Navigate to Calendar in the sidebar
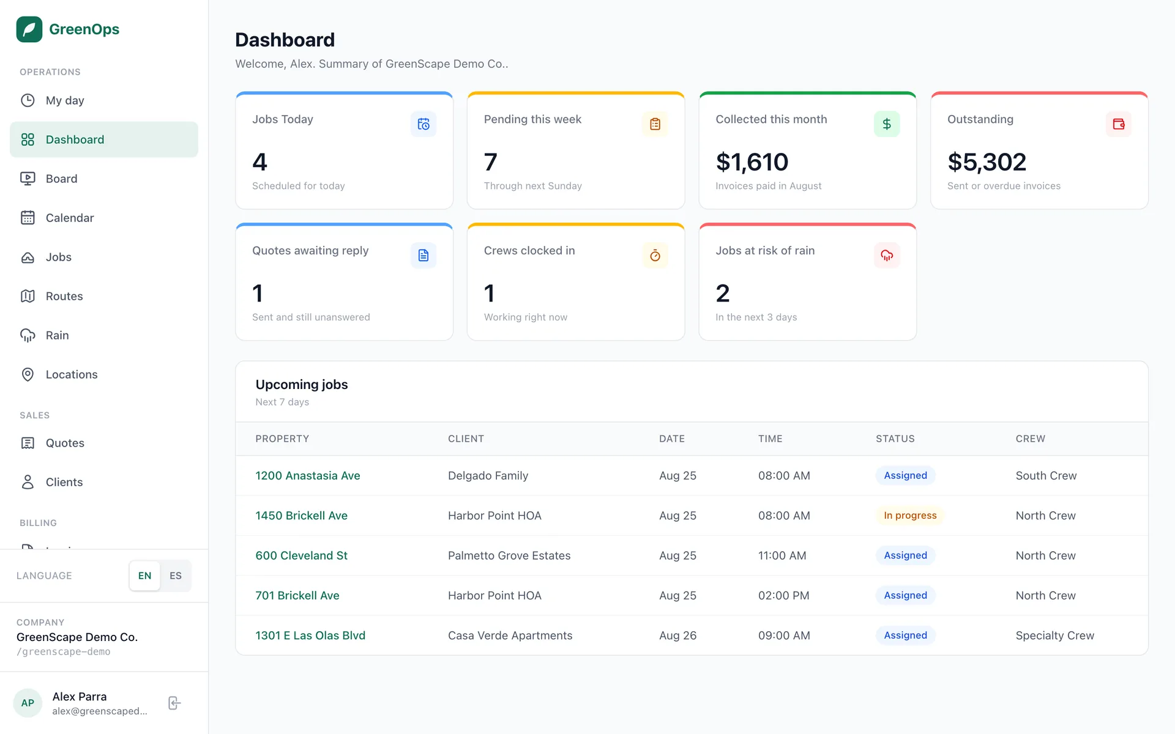 click(104, 218)
